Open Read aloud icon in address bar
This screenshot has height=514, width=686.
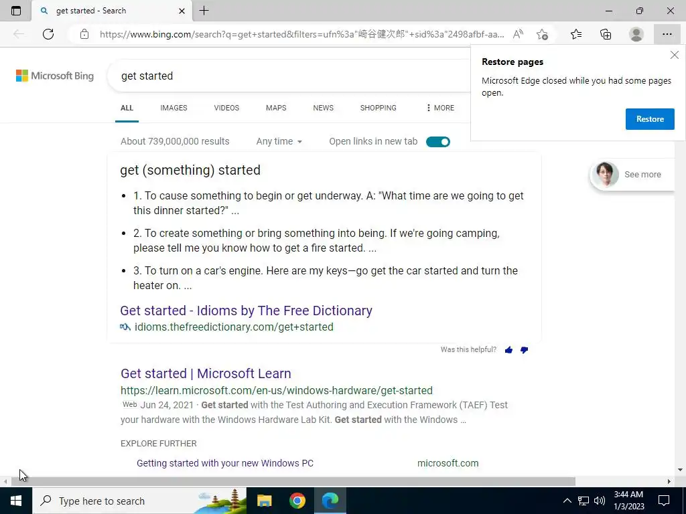pos(518,34)
